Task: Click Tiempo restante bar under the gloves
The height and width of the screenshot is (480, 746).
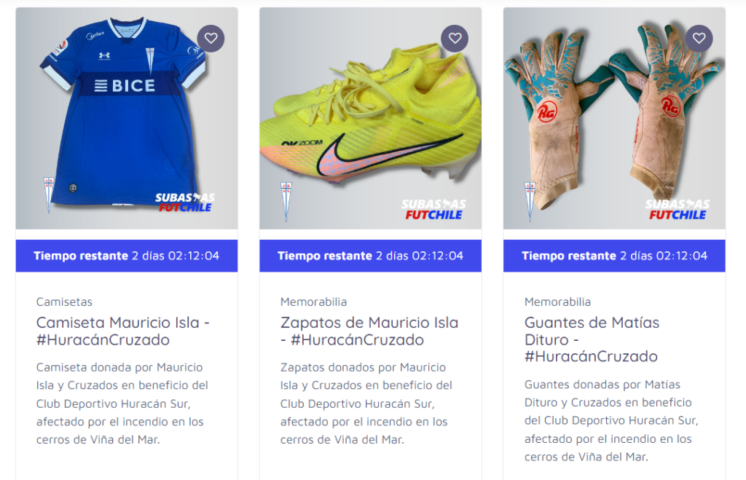Action: coord(614,256)
